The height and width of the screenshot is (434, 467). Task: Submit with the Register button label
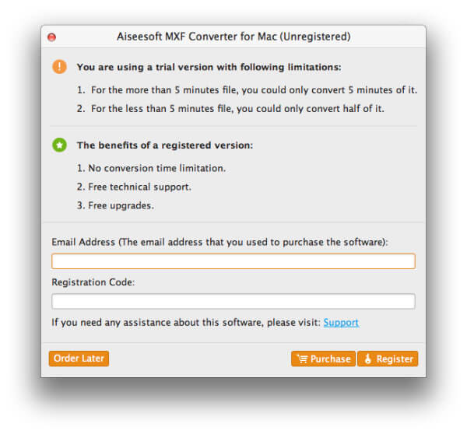(395, 359)
